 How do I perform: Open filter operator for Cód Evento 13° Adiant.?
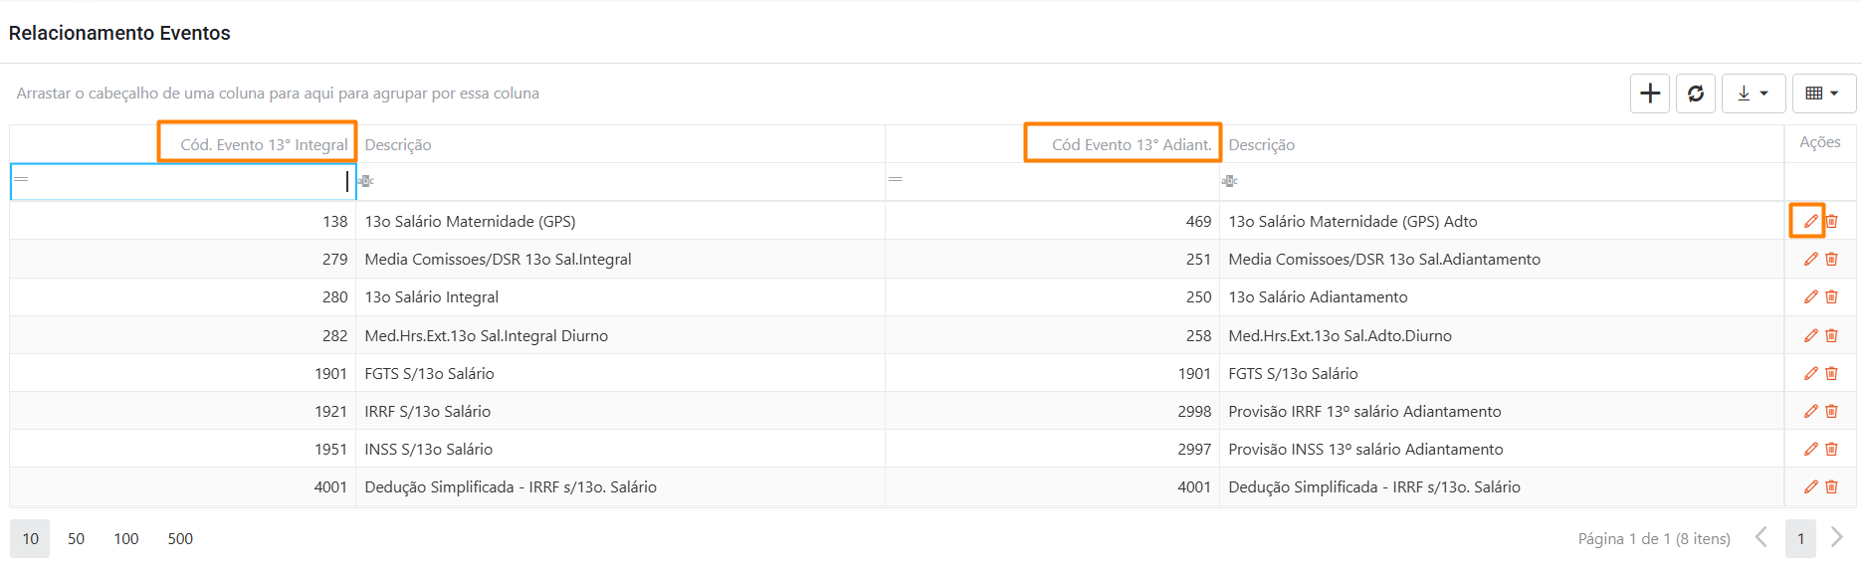pyautogui.click(x=896, y=180)
